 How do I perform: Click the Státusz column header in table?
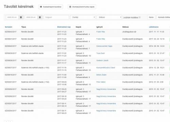125,27
